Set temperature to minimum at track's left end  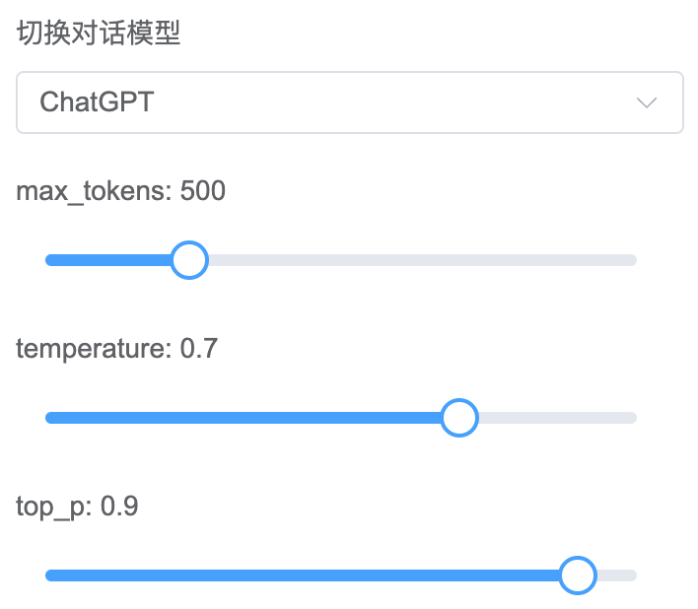point(47,418)
